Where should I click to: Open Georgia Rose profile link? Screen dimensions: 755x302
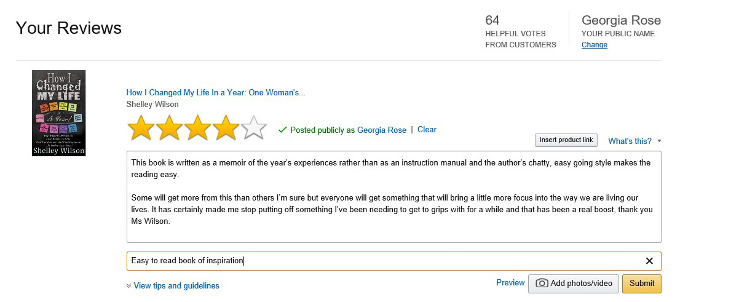(x=382, y=130)
